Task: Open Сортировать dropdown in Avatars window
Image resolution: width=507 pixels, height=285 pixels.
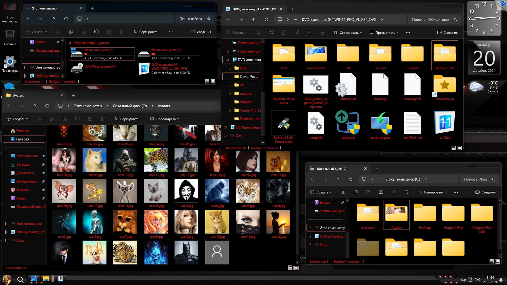Action: [x=128, y=119]
